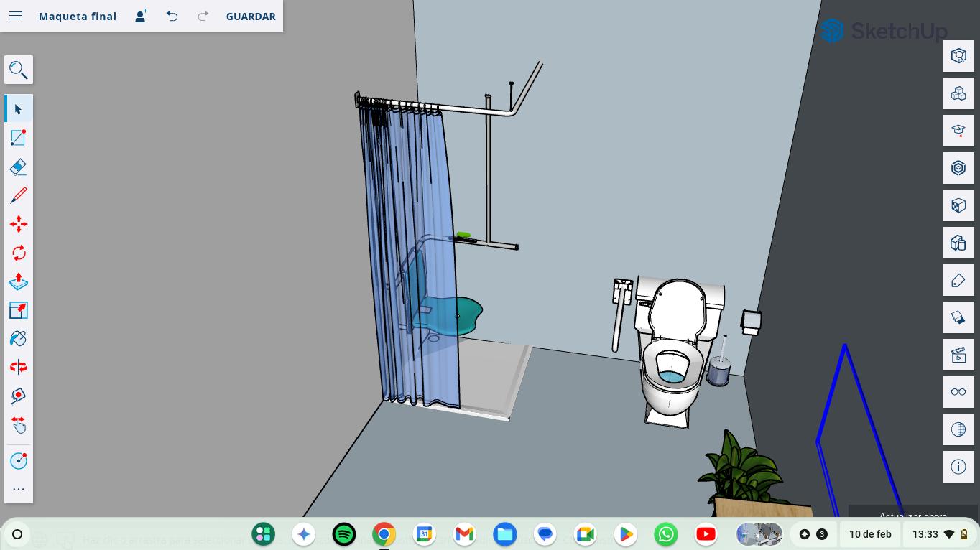Activate the Move tool
The height and width of the screenshot is (550, 980).
[x=19, y=224]
